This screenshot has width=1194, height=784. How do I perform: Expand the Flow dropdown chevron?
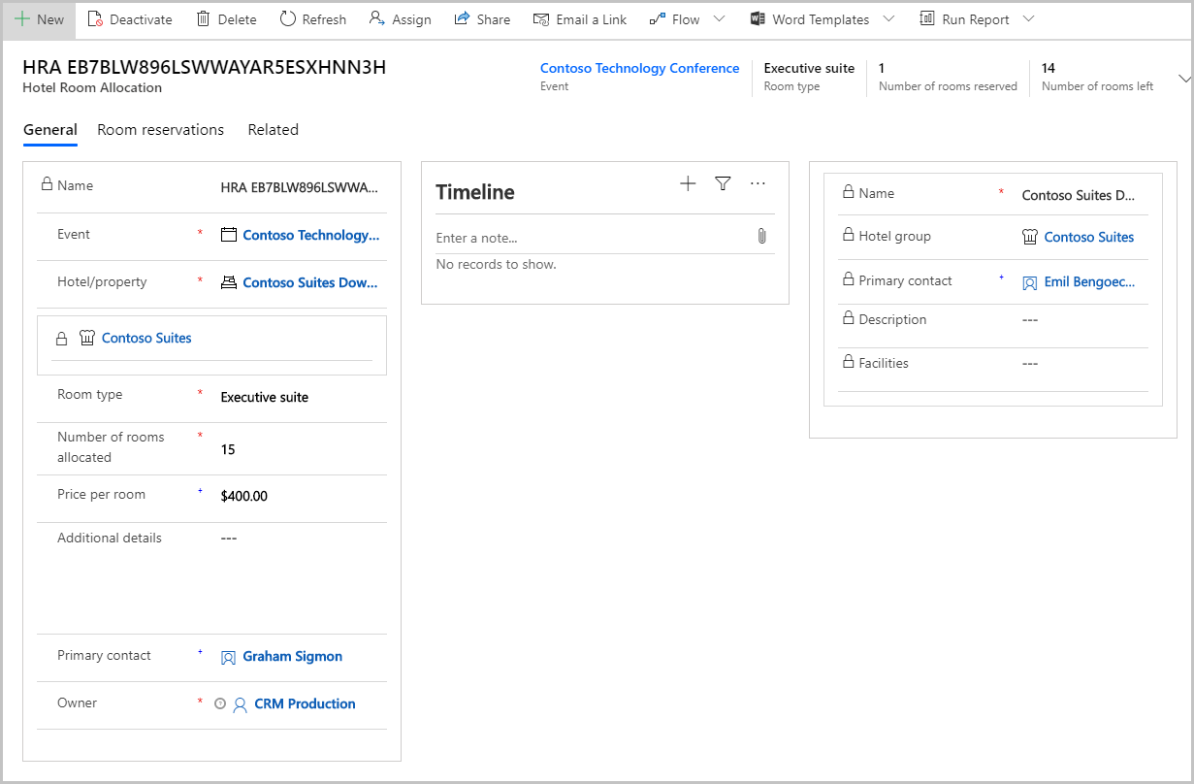point(719,19)
